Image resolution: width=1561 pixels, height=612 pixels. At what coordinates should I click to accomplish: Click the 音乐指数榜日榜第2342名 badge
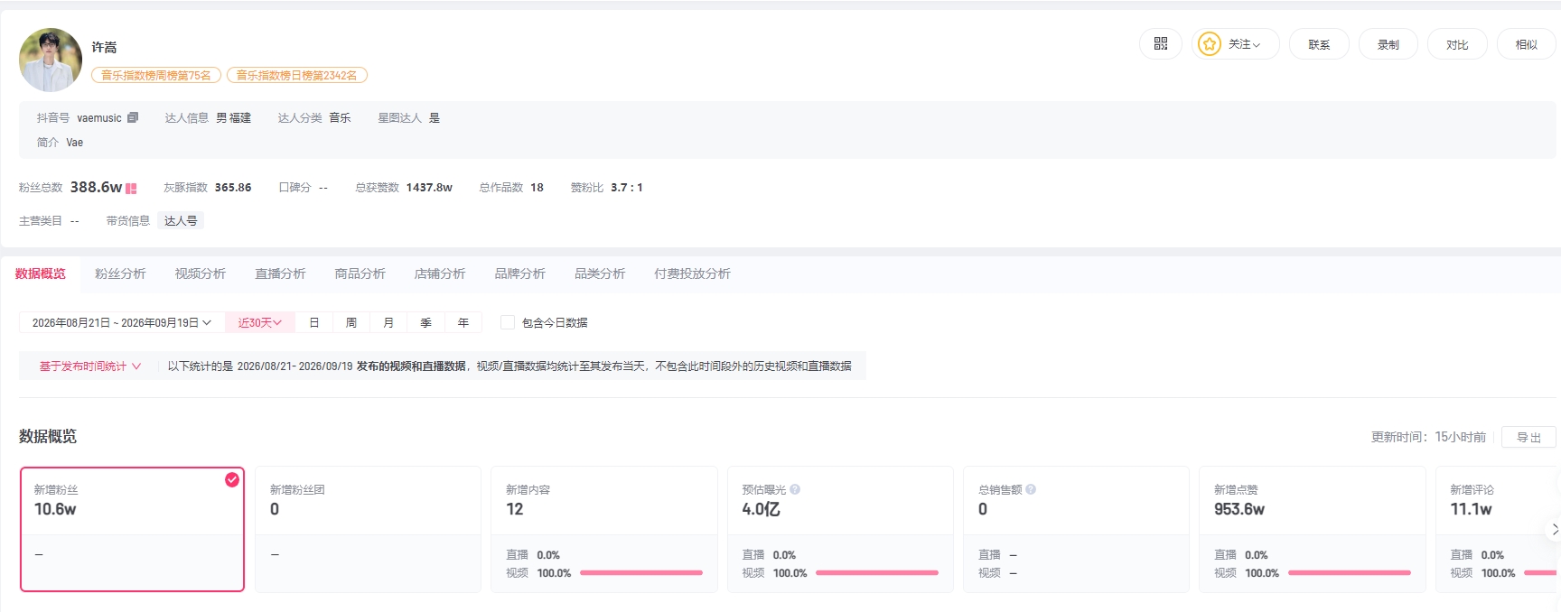(x=297, y=75)
